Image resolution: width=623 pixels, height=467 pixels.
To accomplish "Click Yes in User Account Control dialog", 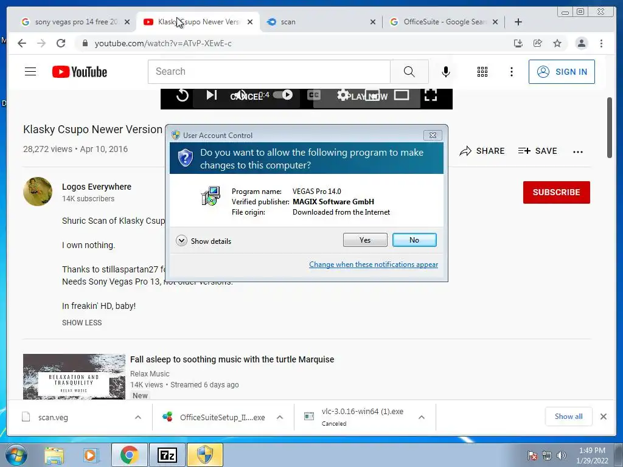I will [365, 240].
